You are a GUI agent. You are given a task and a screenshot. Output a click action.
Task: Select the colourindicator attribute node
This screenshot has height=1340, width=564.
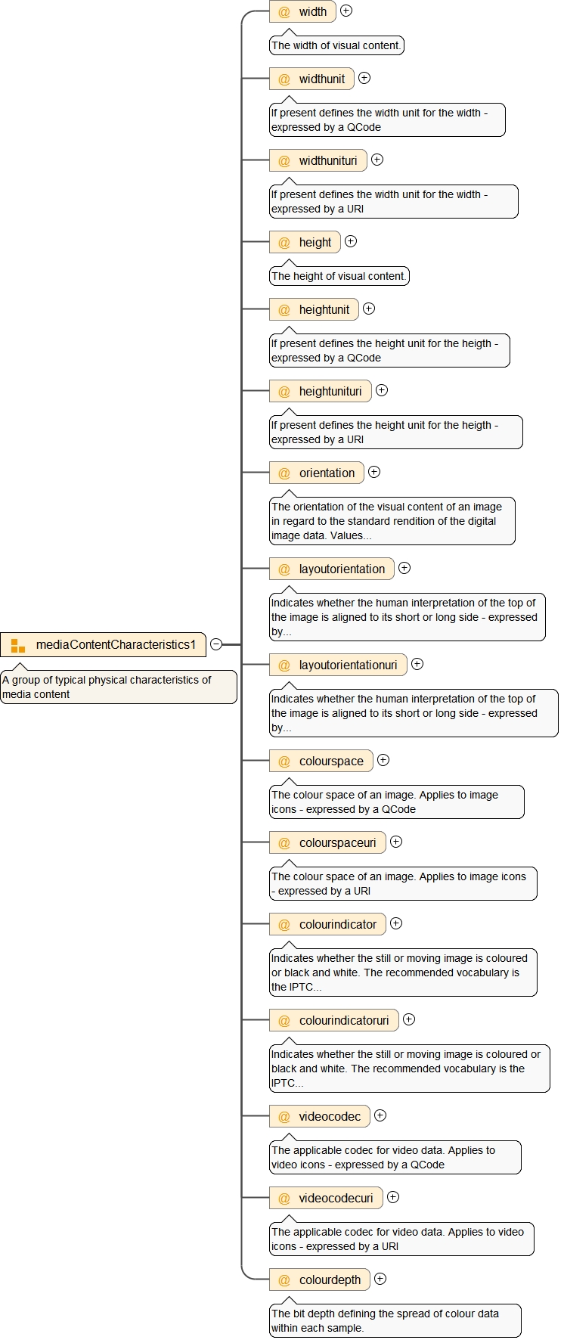pyautogui.click(x=337, y=925)
